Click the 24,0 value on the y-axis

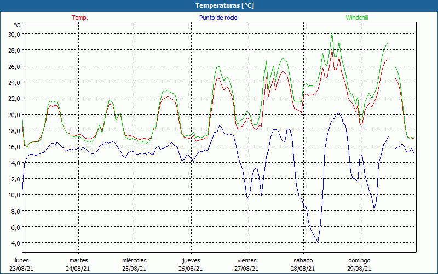(x=14, y=83)
